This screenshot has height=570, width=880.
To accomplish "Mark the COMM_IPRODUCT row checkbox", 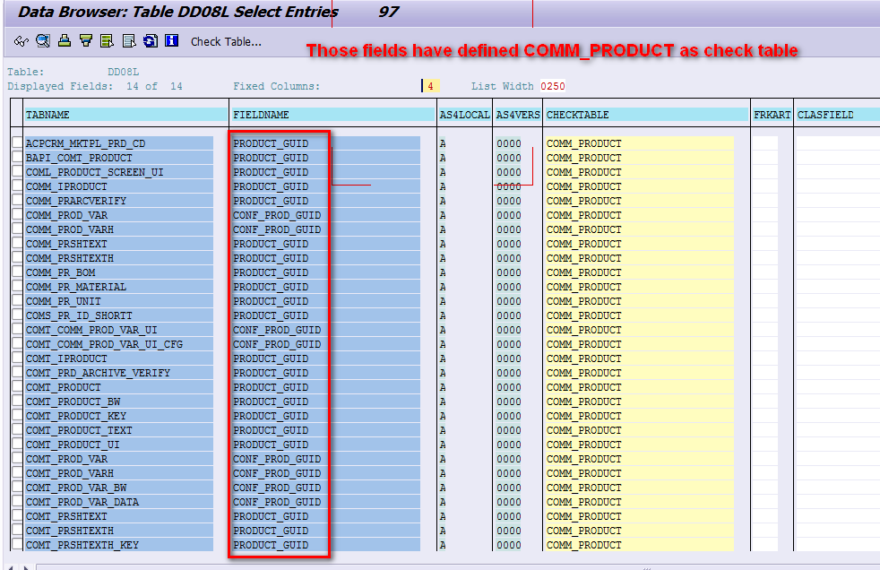I will [x=17, y=186].
